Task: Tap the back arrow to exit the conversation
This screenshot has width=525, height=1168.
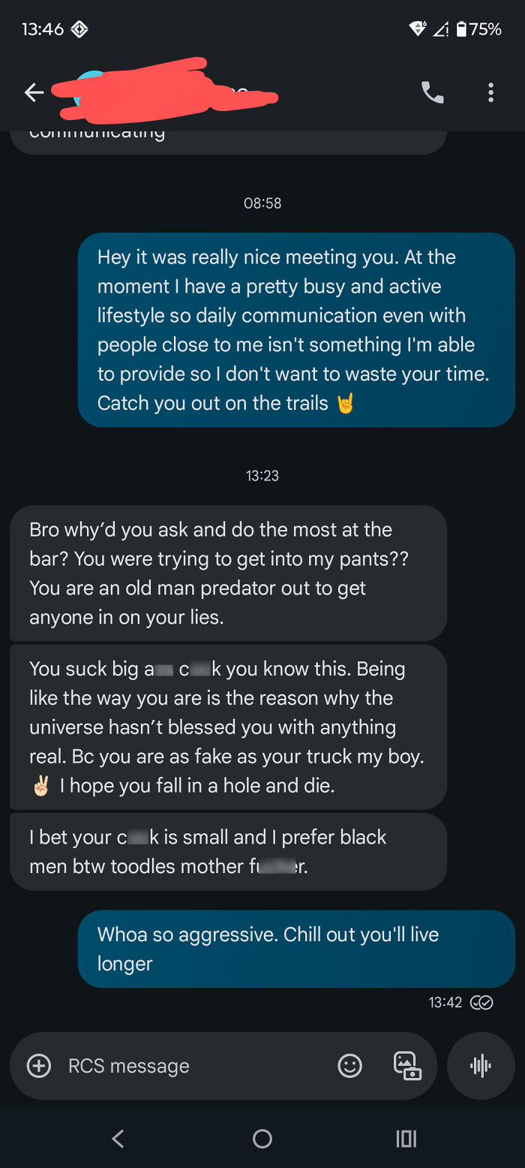Action: 33,92
